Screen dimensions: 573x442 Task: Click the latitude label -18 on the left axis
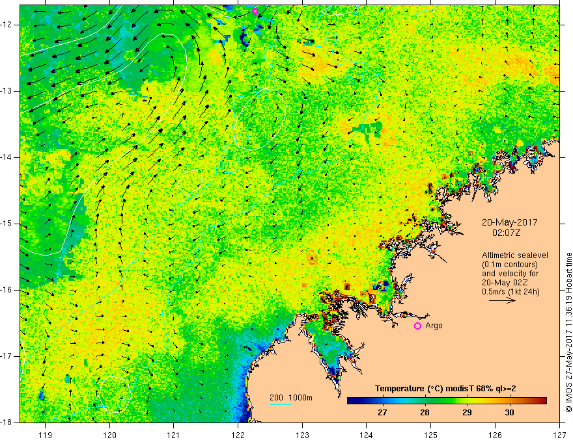8,422
